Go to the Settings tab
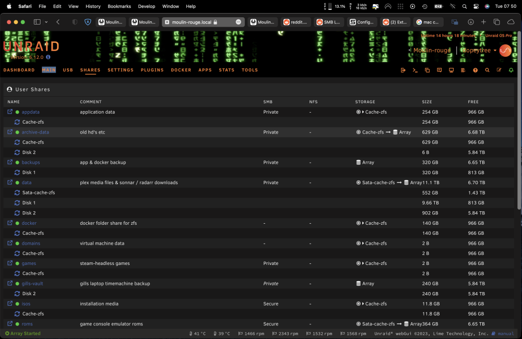The width and height of the screenshot is (522, 339). click(x=121, y=70)
